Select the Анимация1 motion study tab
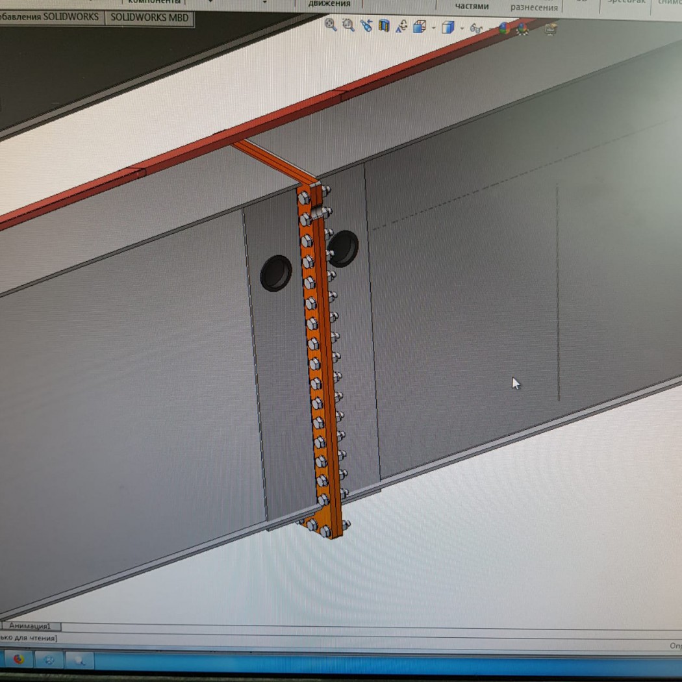The width and height of the screenshot is (682, 682). (31, 626)
